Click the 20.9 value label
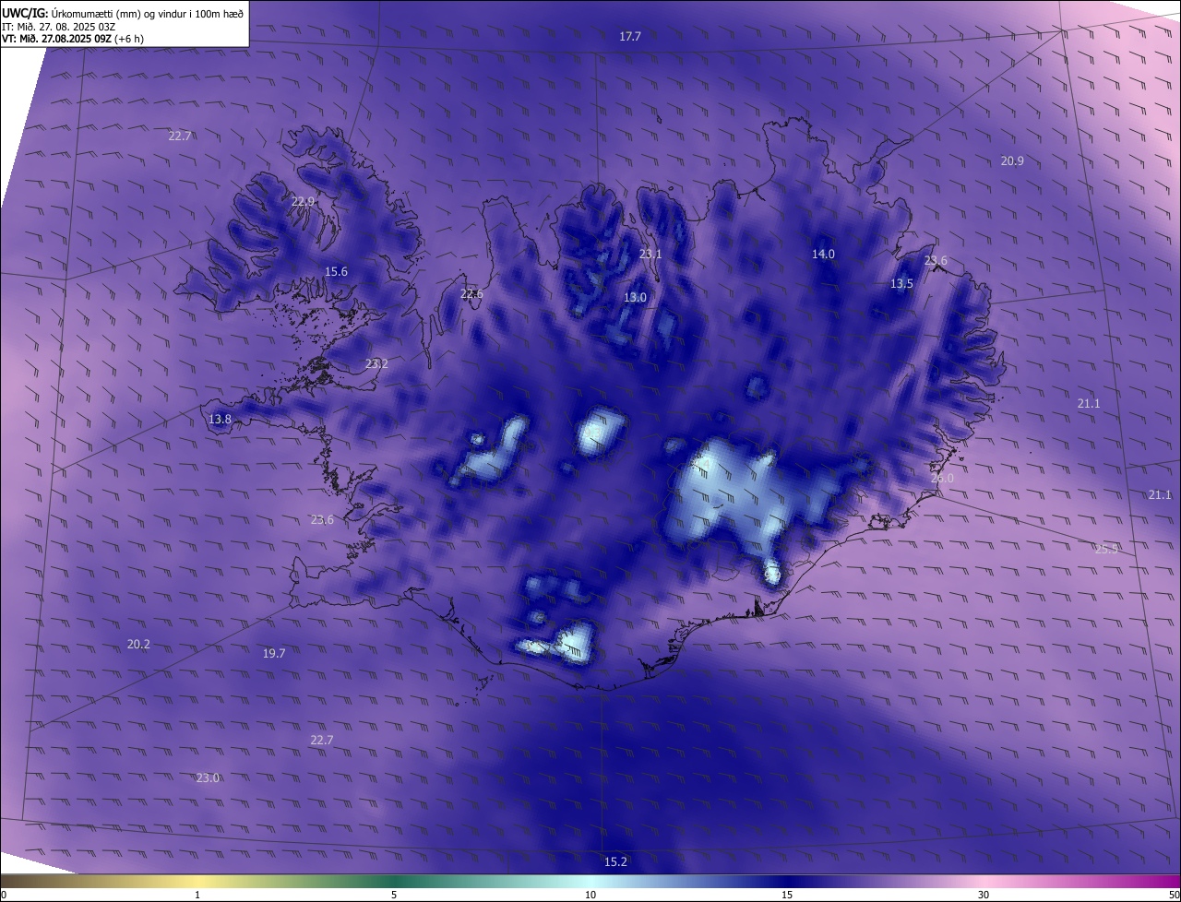1181x902 pixels. pos(1012,160)
